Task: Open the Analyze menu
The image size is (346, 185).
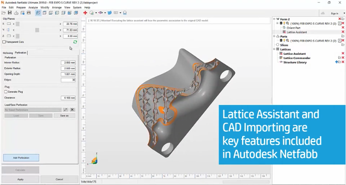Action: (33, 8)
